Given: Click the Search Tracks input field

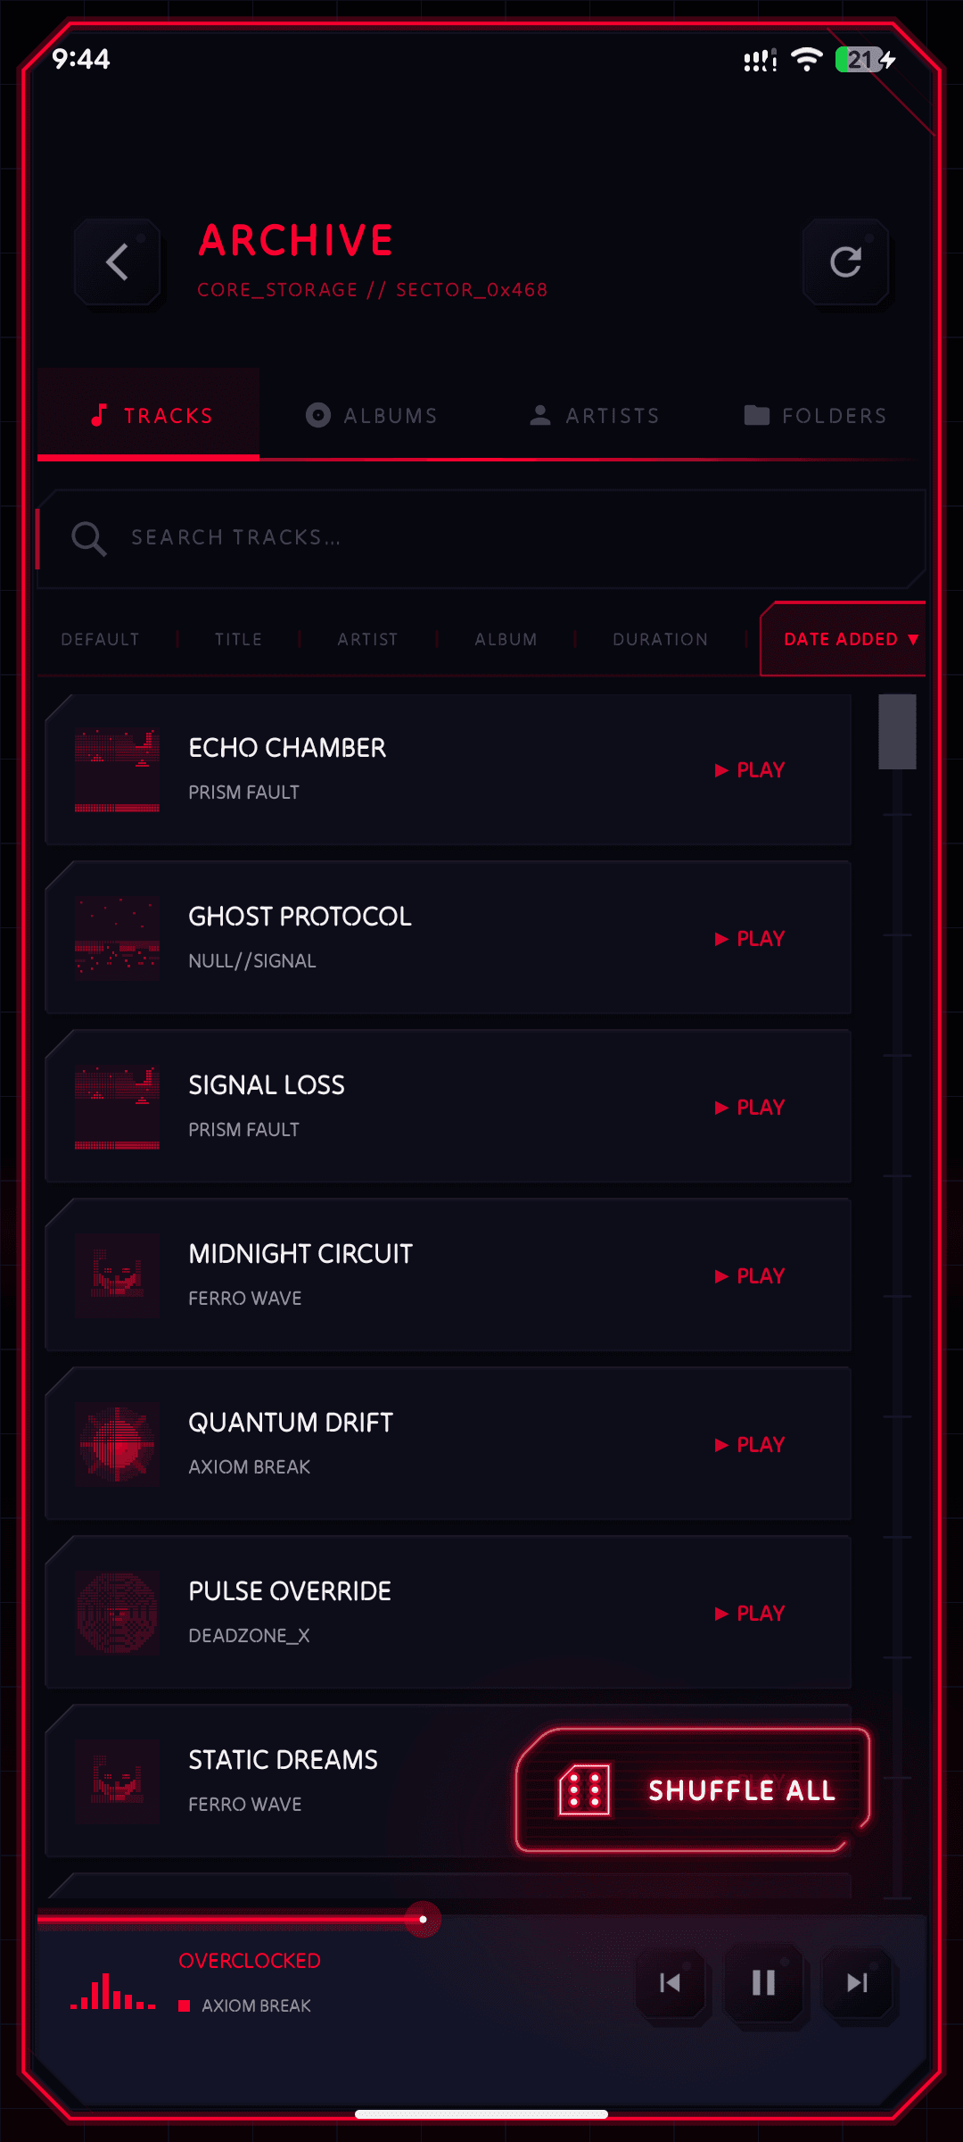Looking at the screenshot, I should click(481, 538).
